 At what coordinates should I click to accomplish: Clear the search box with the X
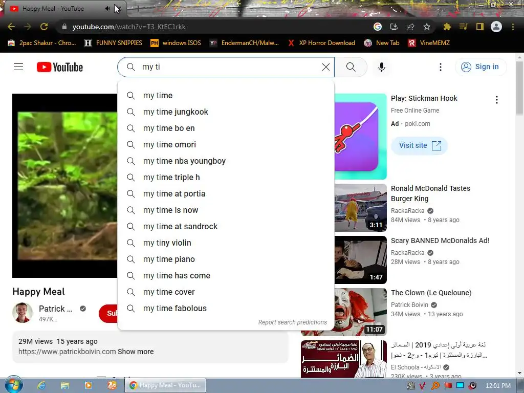tap(326, 67)
